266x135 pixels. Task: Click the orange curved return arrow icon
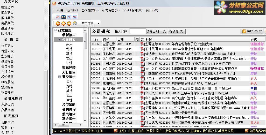pyautogui.click(x=58, y=24)
